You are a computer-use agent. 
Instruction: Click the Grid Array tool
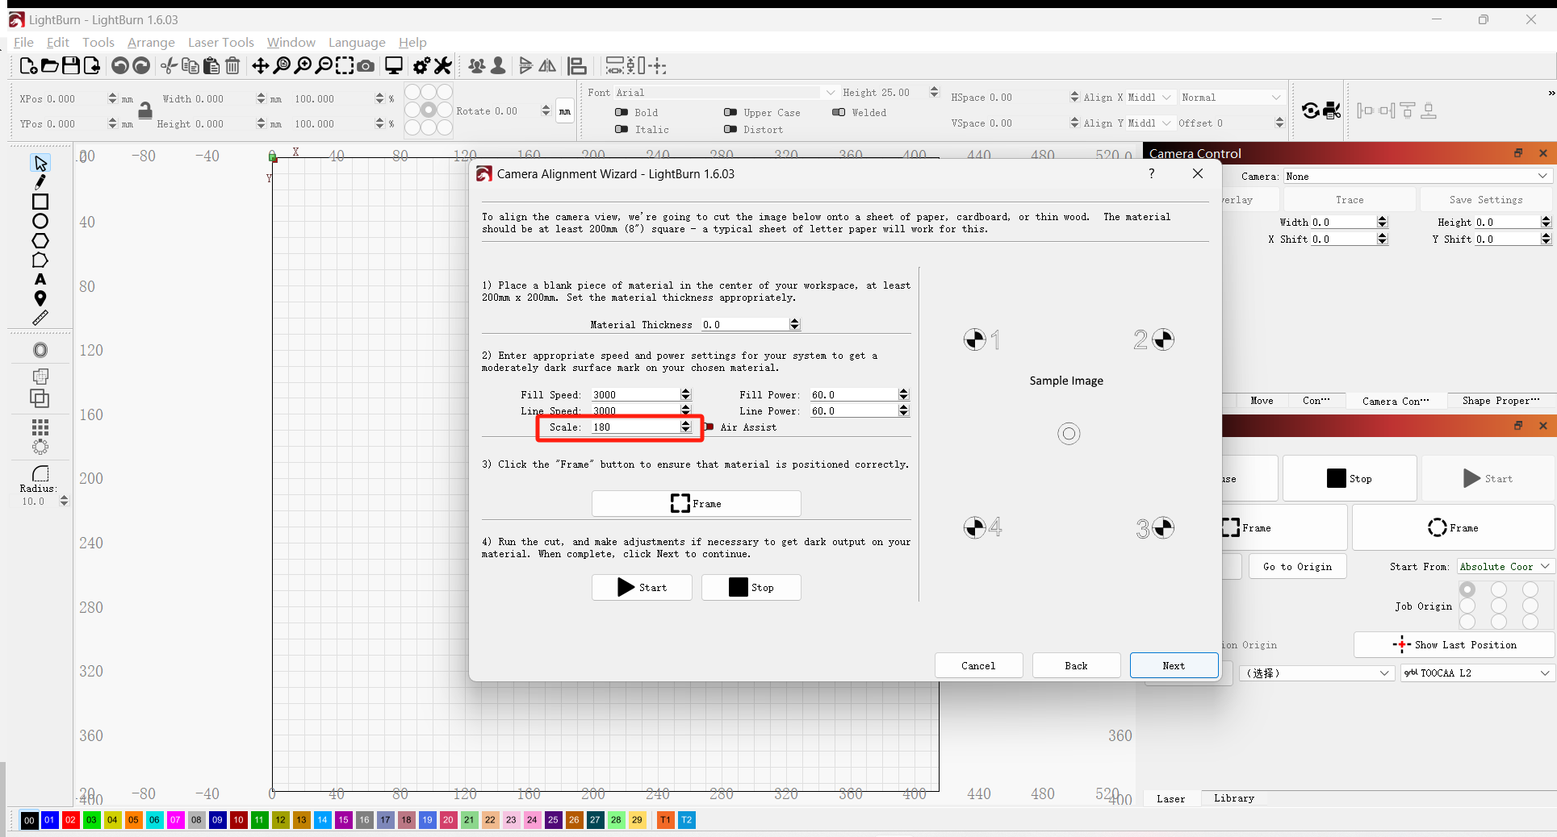[x=40, y=427]
